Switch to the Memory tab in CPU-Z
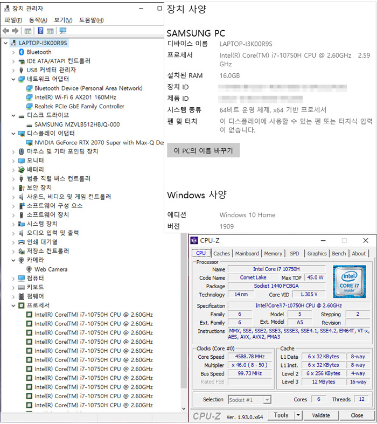 (273, 254)
